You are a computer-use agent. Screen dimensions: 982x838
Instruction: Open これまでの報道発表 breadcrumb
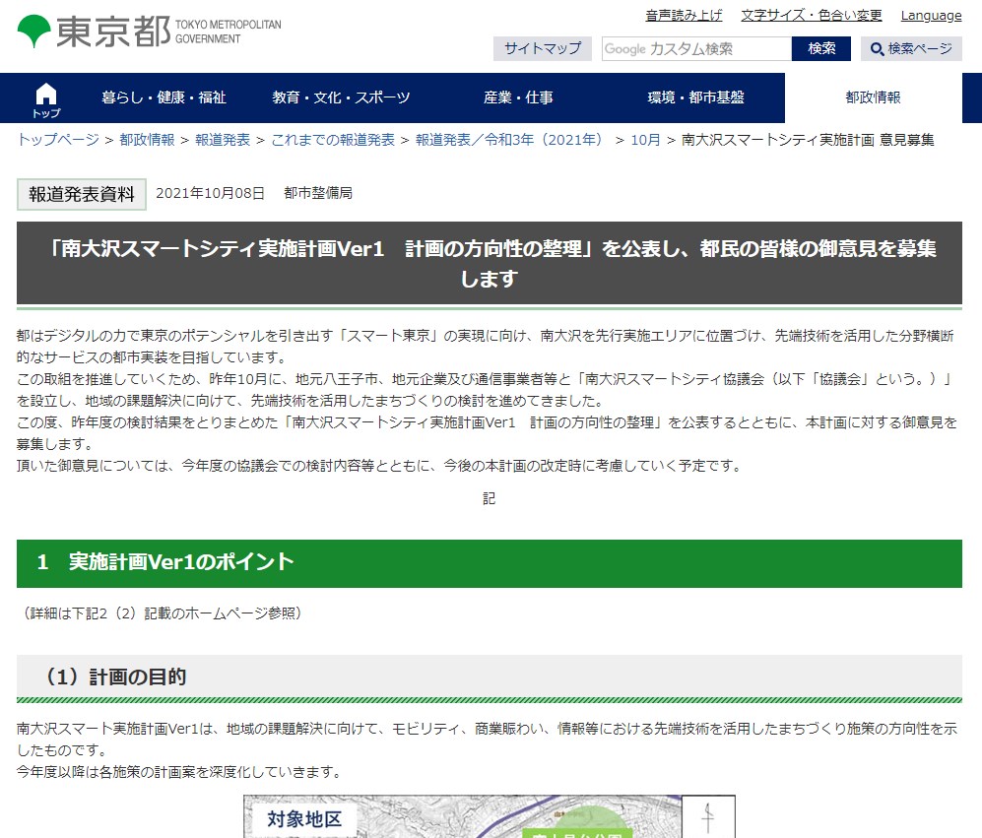point(333,140)
